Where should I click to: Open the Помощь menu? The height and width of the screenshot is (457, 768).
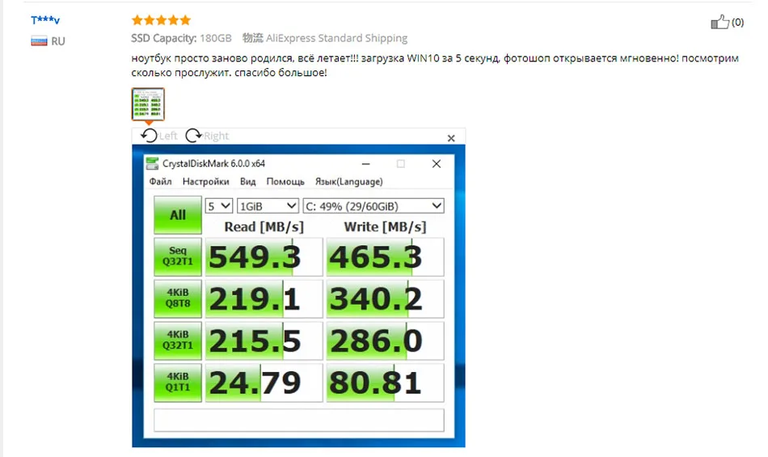pyautogui.click(x=285, y=182)
